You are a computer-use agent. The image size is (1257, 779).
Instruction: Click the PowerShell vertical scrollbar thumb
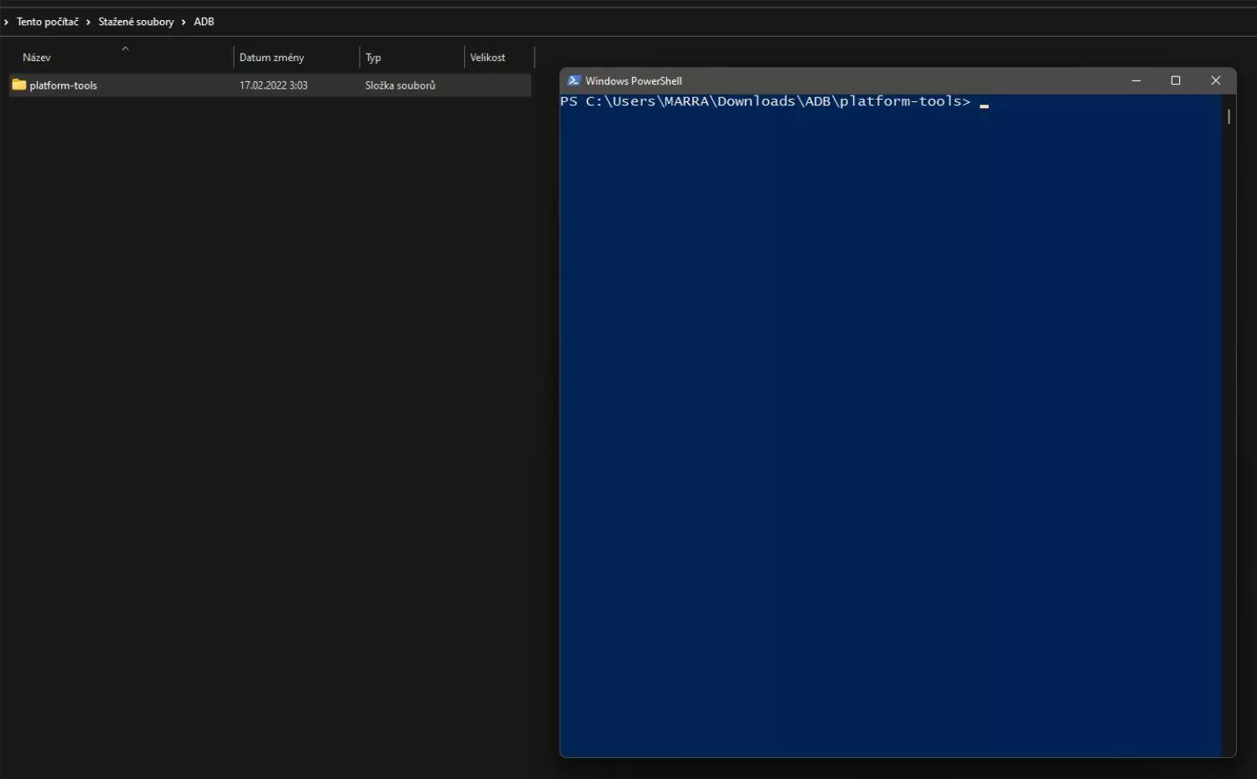(x=1229, y=116)
